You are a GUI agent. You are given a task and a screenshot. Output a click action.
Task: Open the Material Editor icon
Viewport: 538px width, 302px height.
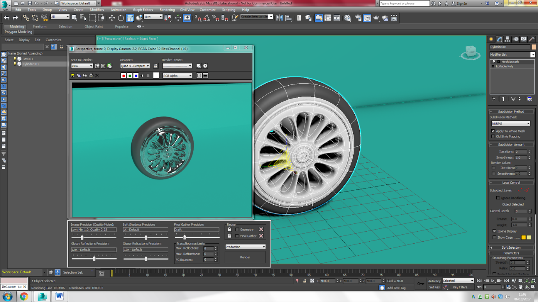(347, 18)
